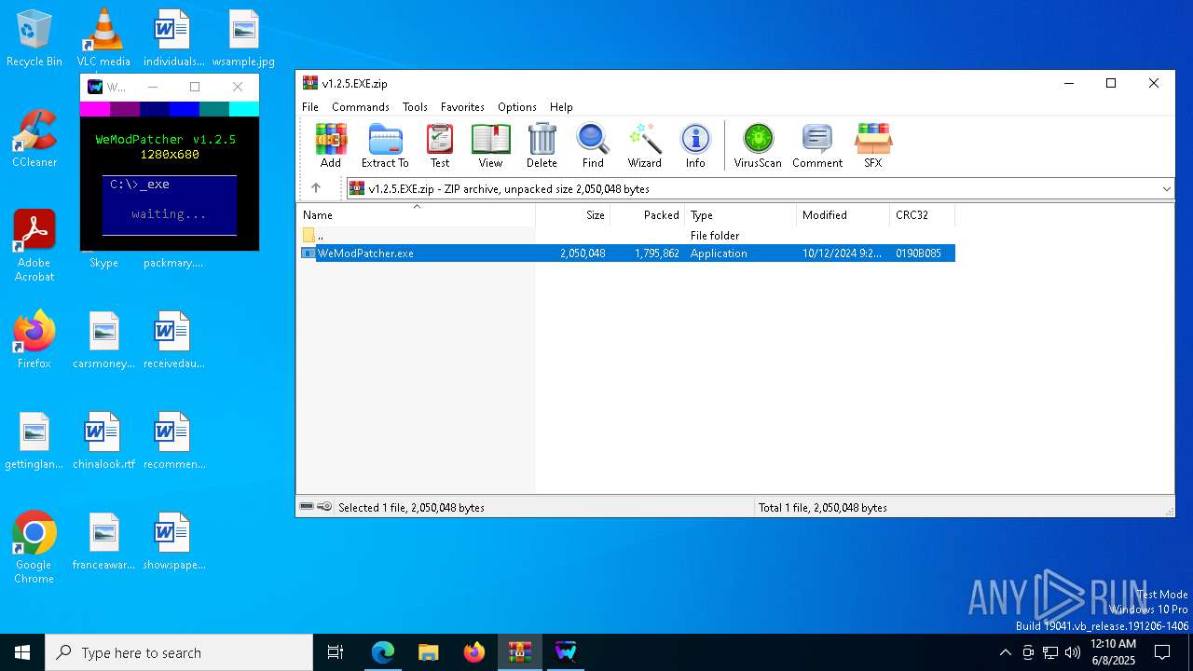The height and width of the screenshot is (671, 1193).
Task: Select the Google Chrome desktop shortcut
Action: click(34, 548)
